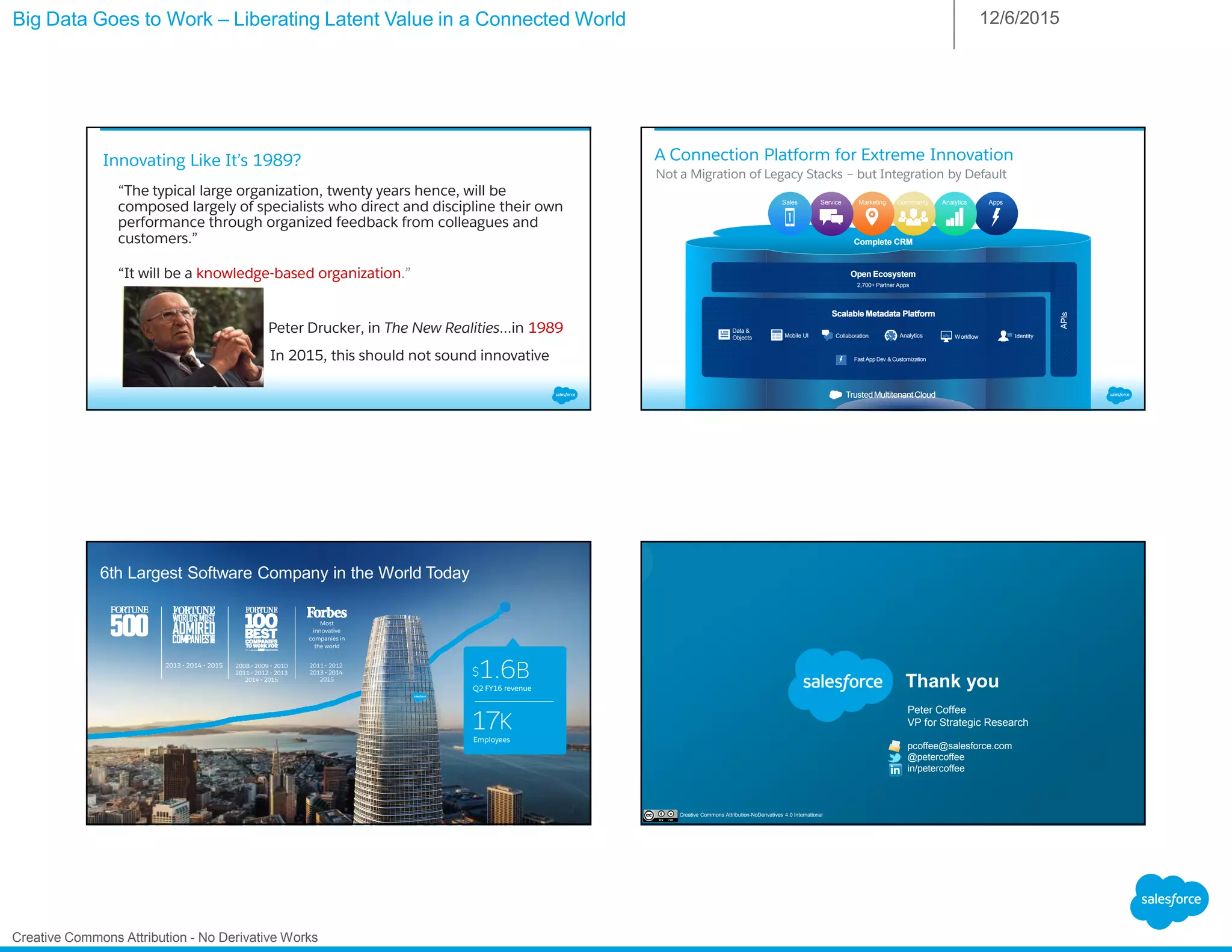Click the Marketing location pin icon
This screenshot has height=952, width=1232.
click(872, 216)
